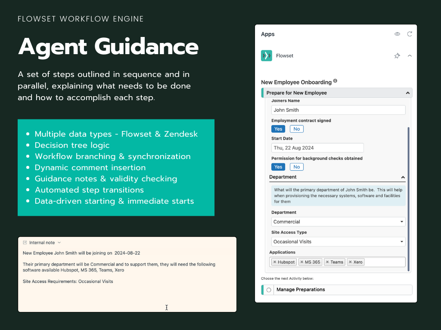Click the Internal note icon
Viewport: 441px width, 330px height.
click(x=25, y=242)
